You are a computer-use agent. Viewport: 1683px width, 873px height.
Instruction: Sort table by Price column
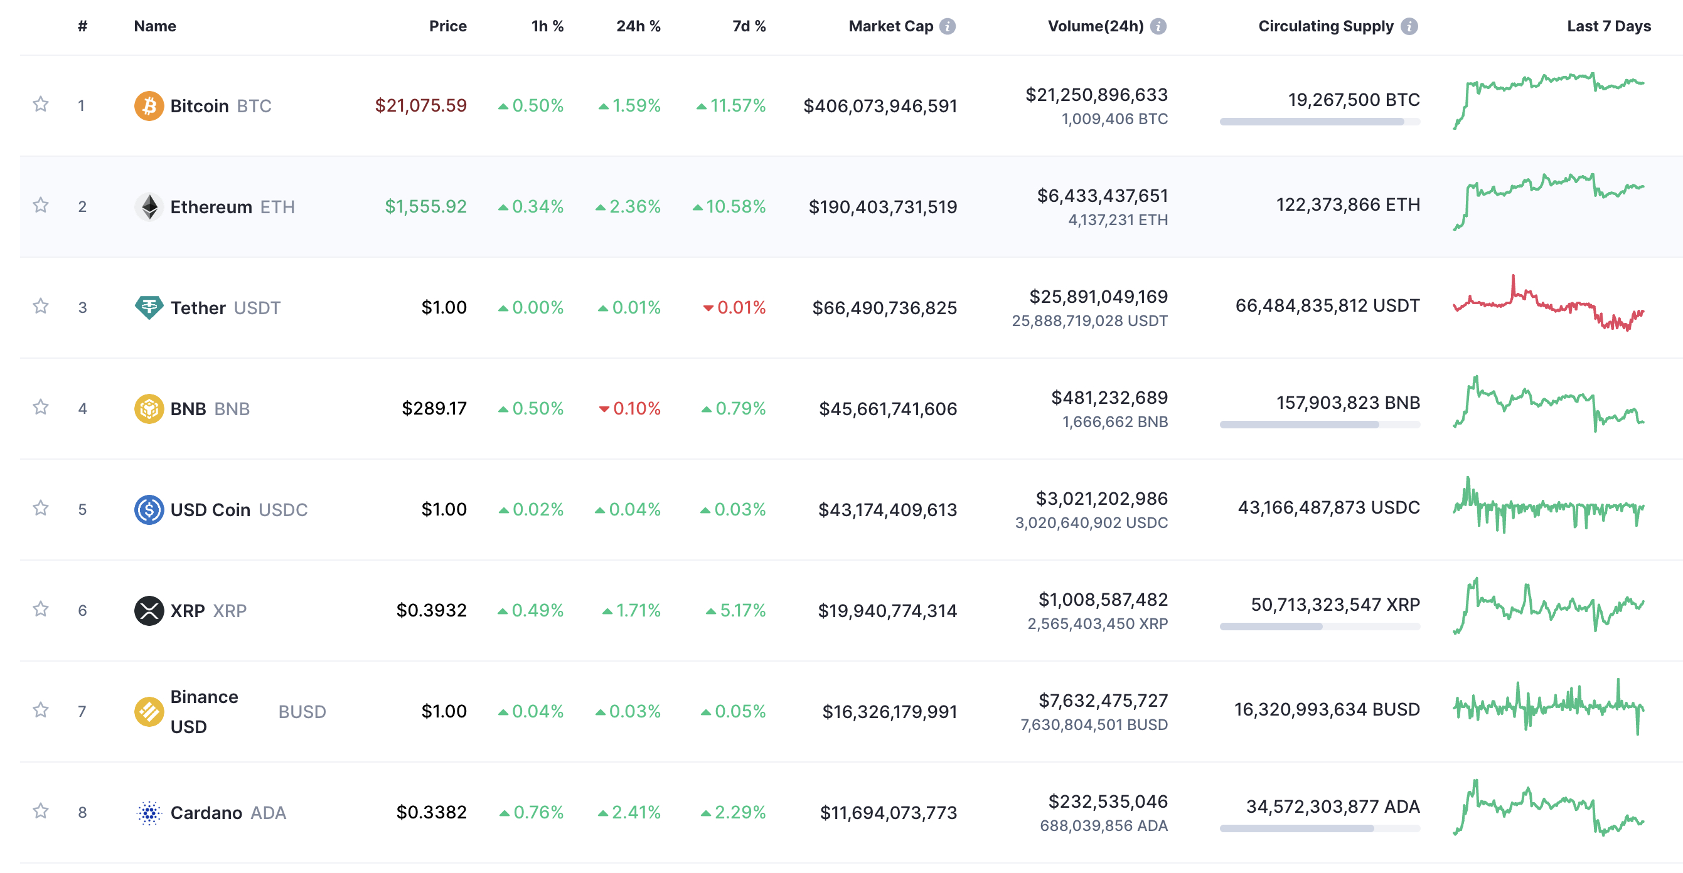click(447, 26)
